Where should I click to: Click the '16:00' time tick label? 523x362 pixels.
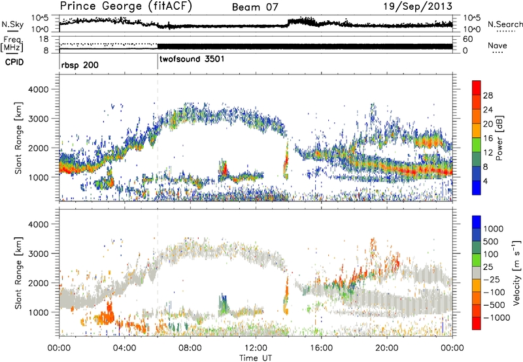pyautogui.click(x=321, y=348)
